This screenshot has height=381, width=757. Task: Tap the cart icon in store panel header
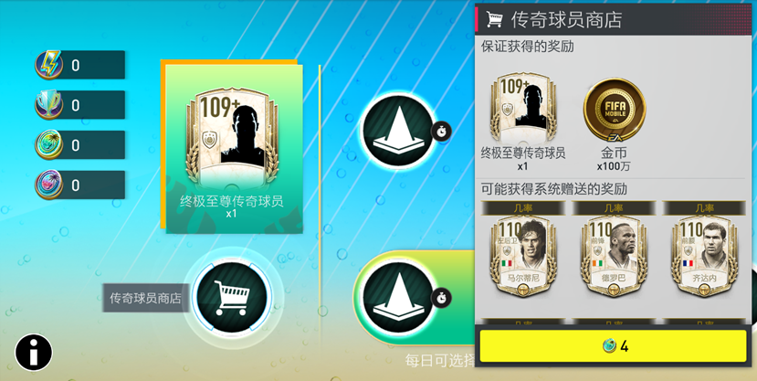(x=494, y=20)
